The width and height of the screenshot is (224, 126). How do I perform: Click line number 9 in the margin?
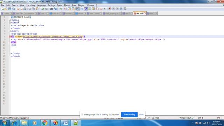tap(5, 40)
